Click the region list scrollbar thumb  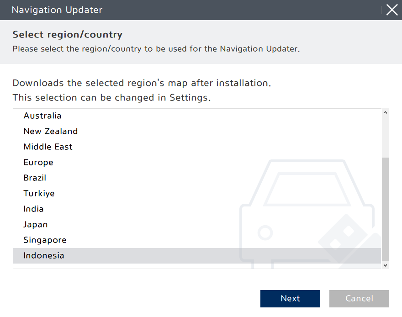[385, 209]
